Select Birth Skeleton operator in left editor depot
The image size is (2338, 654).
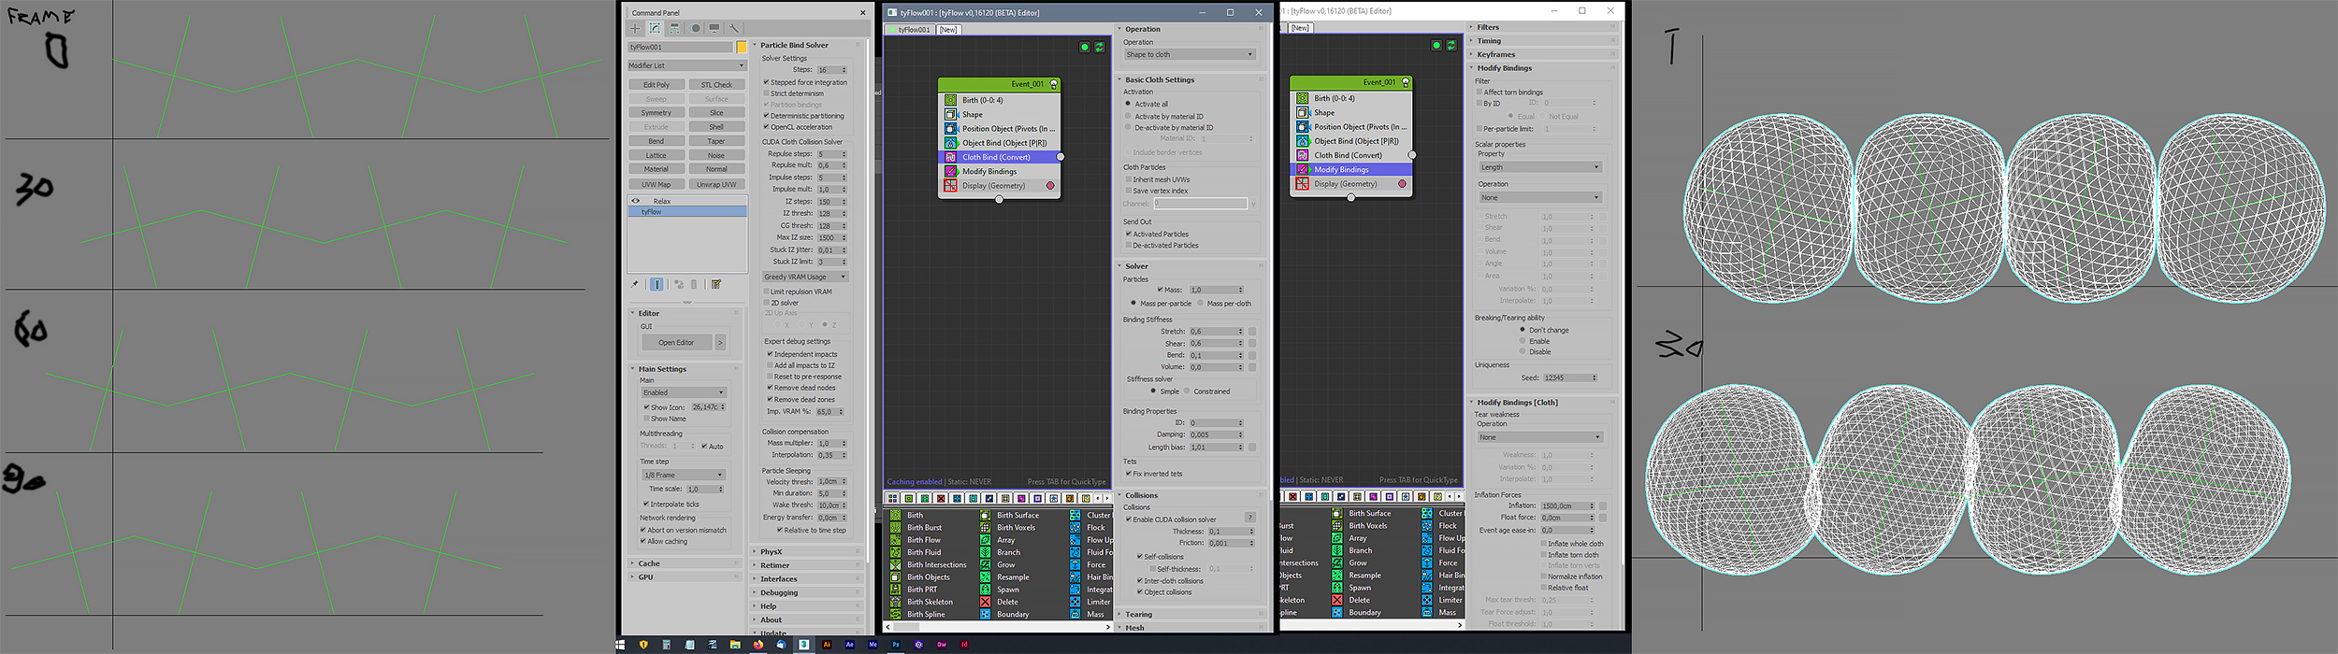click(x=930, y=602)
